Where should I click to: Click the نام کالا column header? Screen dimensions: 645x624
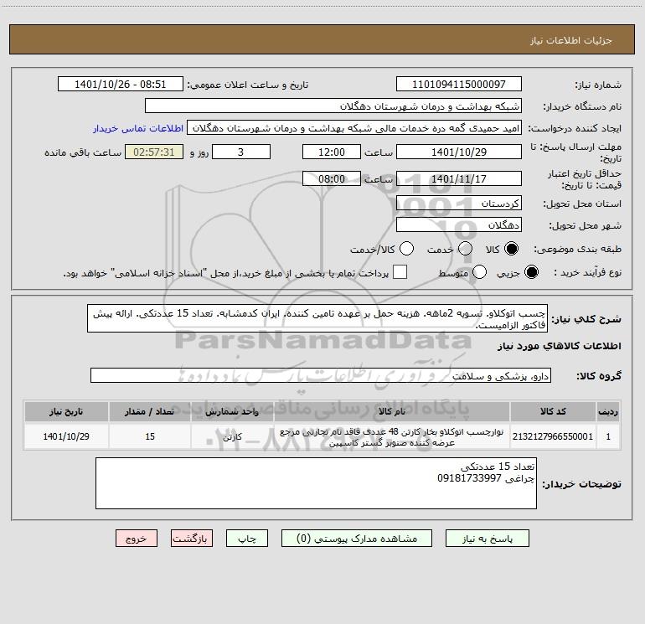[392, 411]
